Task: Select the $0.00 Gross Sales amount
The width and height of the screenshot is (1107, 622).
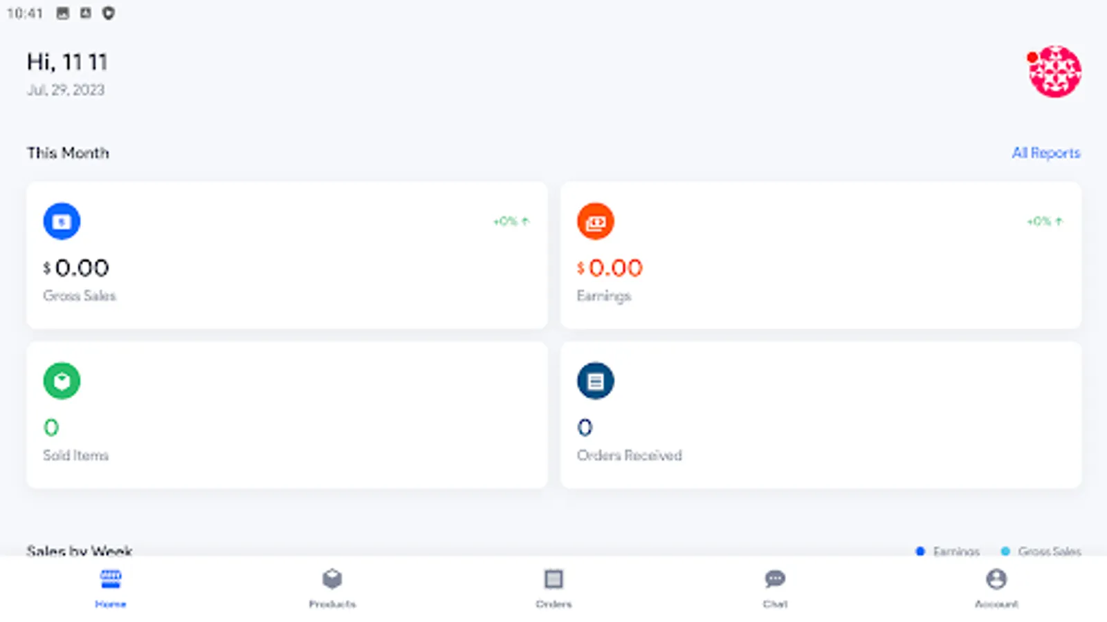Action: [77, 268]
